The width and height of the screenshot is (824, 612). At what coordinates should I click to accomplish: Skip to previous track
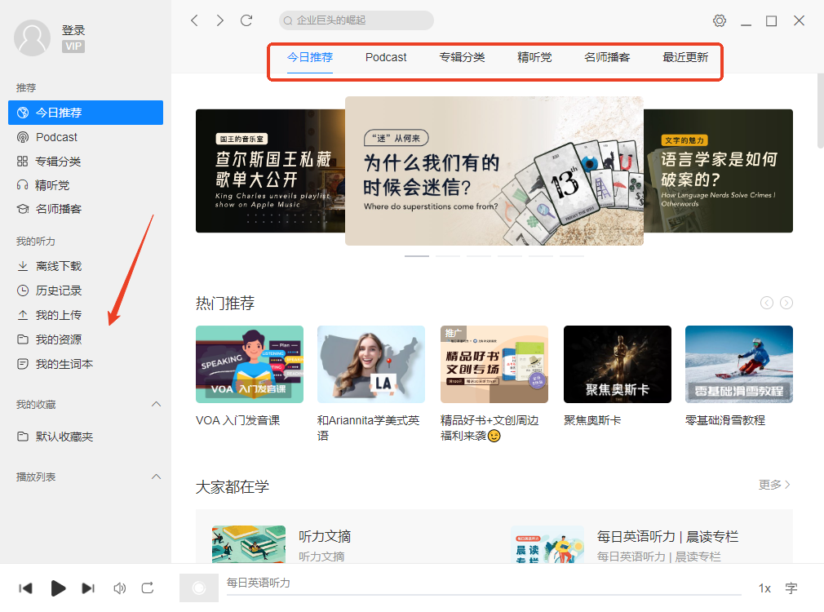(25, 588)
